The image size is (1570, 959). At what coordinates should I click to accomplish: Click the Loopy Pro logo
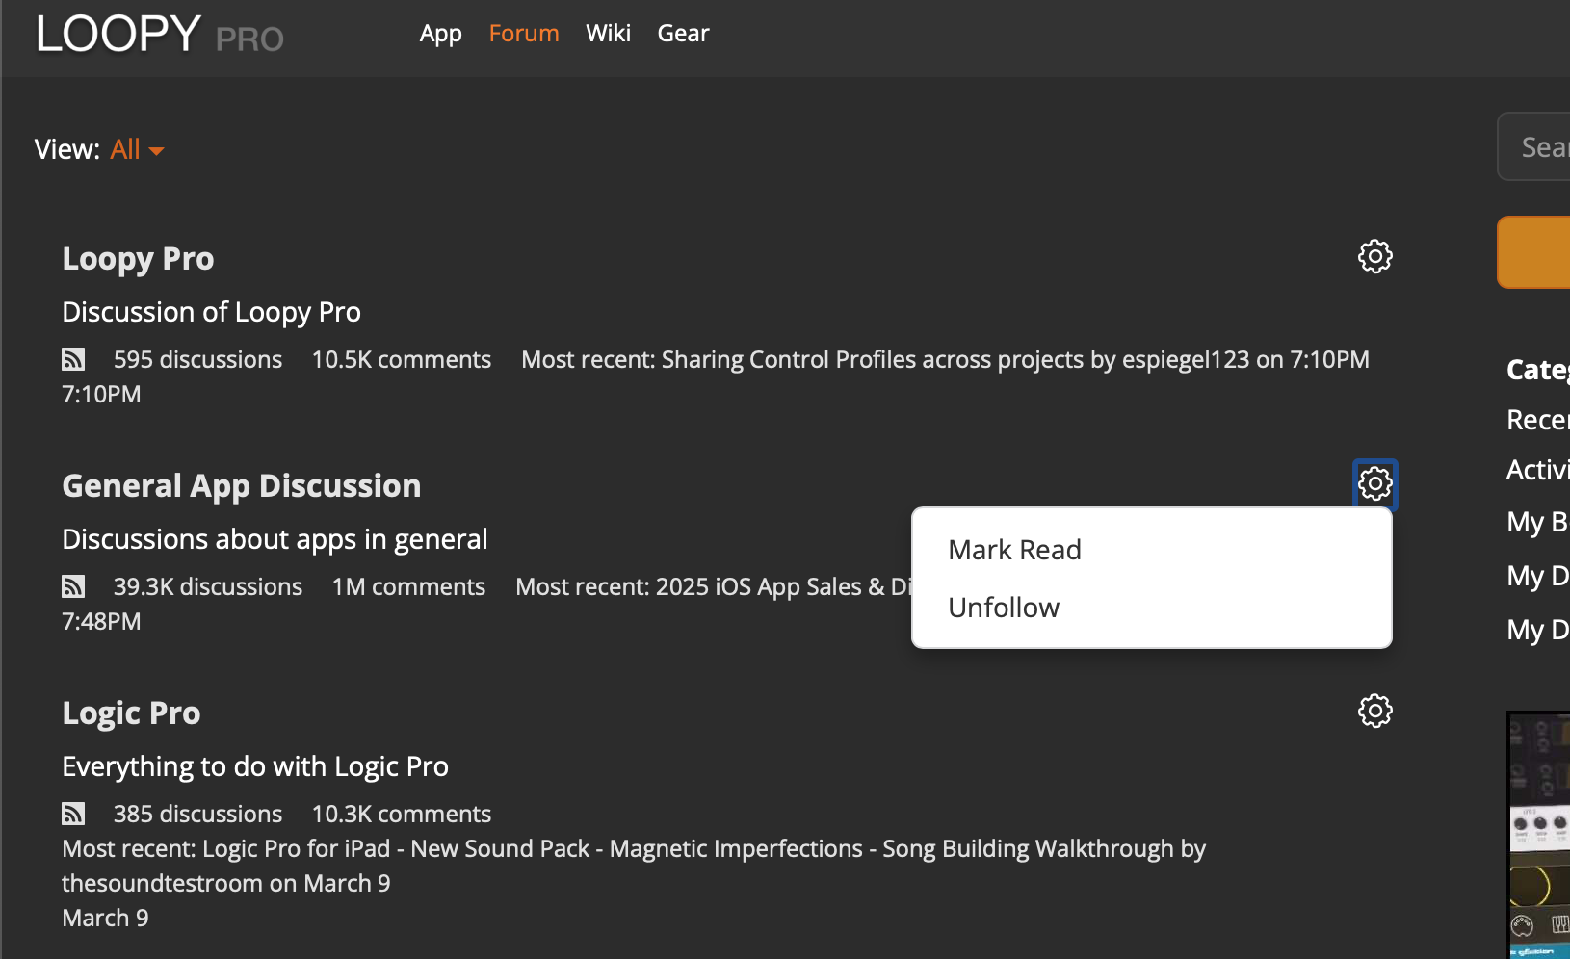159,35
